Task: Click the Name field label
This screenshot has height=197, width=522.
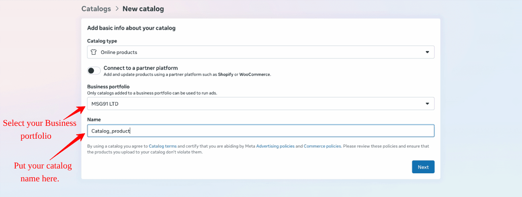Action: (x=94, y=119)
